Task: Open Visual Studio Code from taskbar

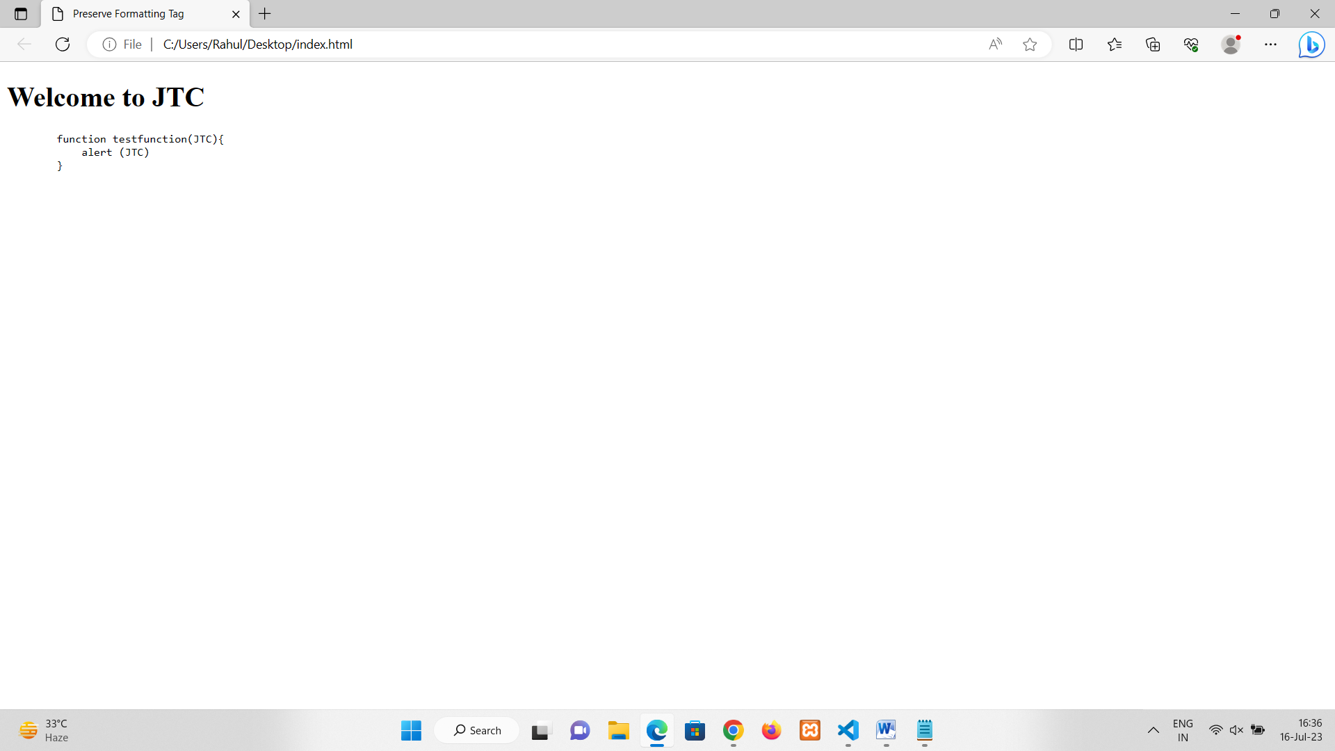Action: pos(848,730)
